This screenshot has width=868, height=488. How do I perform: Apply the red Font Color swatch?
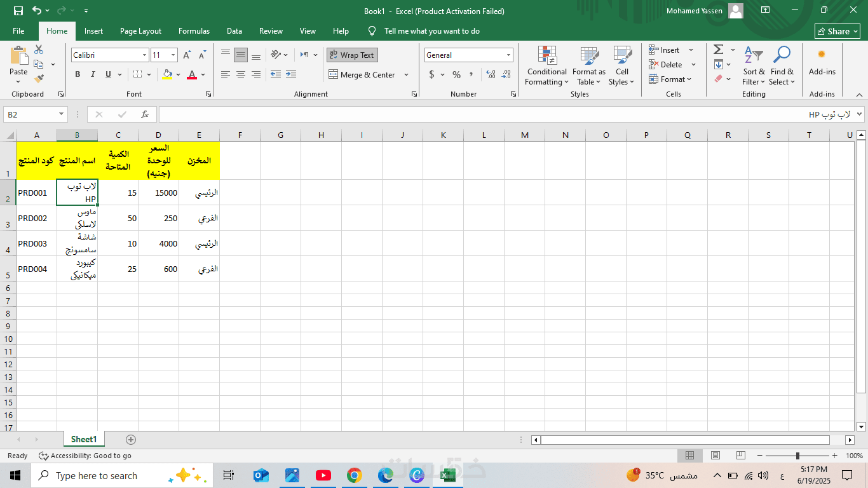(192, 75)
